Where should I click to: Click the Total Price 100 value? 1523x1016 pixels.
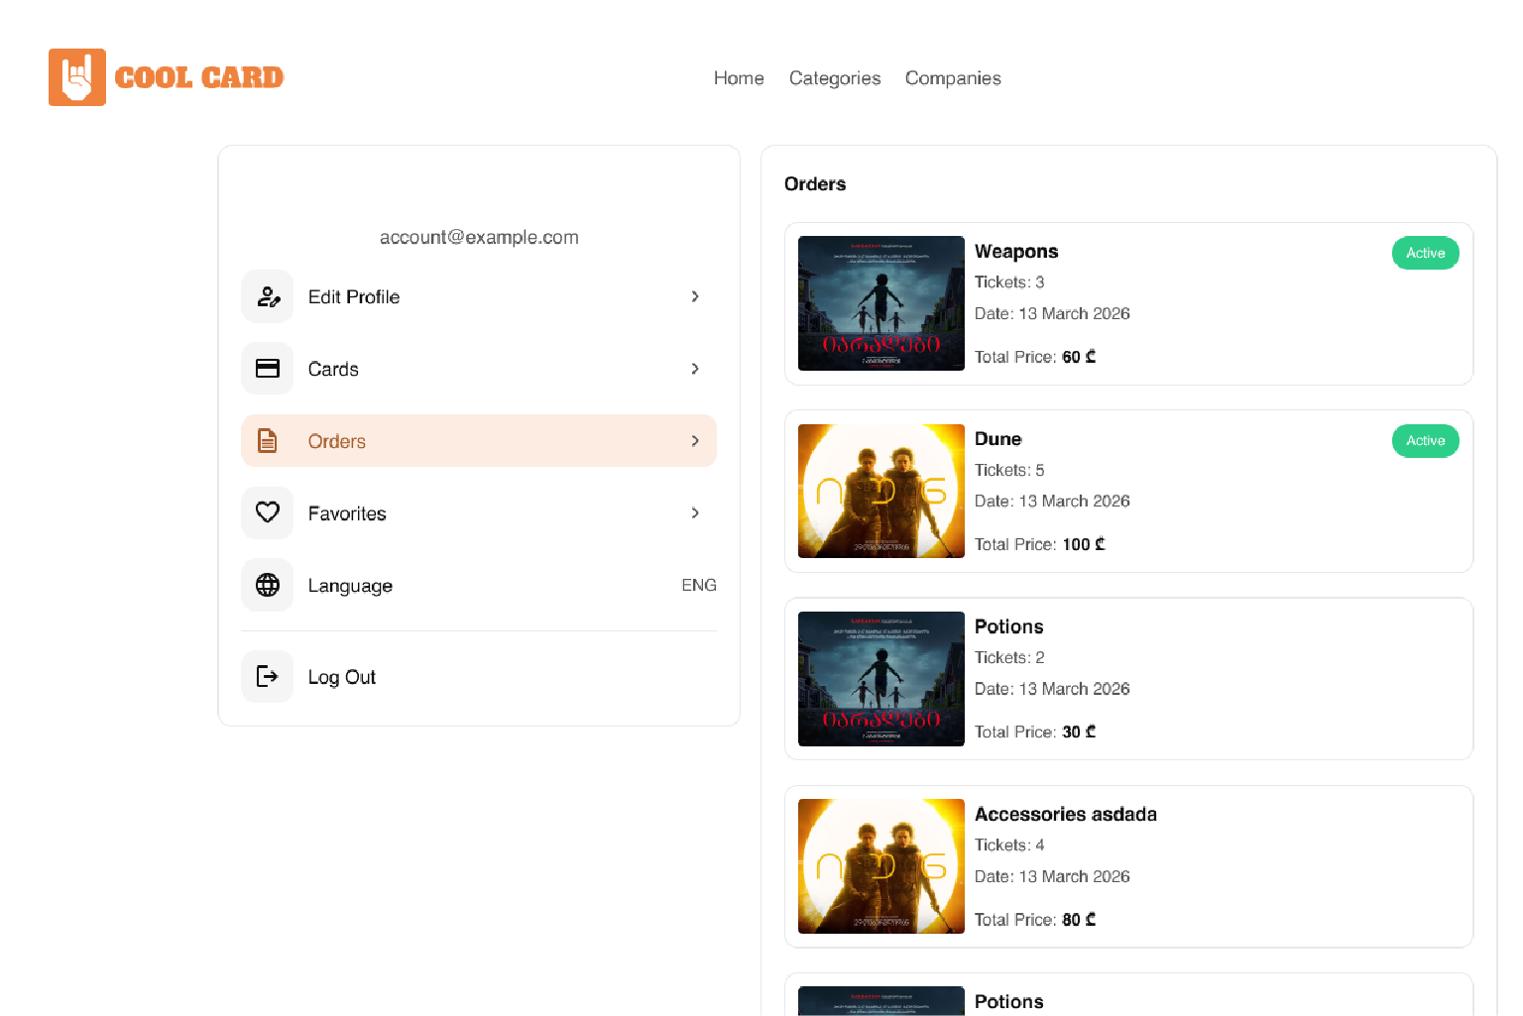click(1084, 544)
